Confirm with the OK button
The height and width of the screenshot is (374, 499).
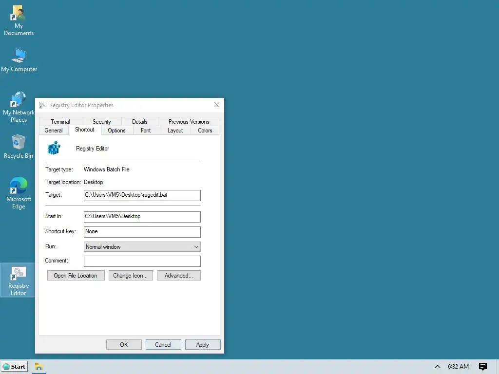coord(124,345)
